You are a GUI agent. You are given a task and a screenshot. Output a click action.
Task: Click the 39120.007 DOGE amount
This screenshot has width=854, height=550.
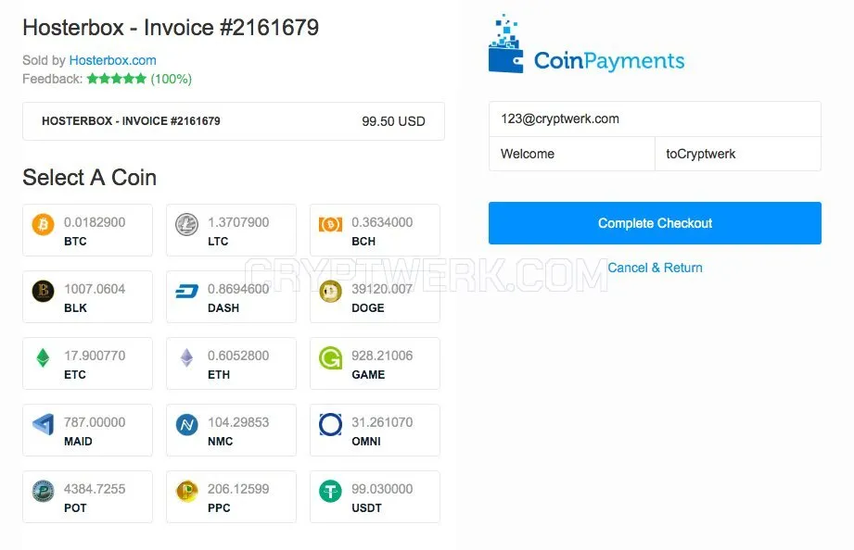[x=382, y=289]
